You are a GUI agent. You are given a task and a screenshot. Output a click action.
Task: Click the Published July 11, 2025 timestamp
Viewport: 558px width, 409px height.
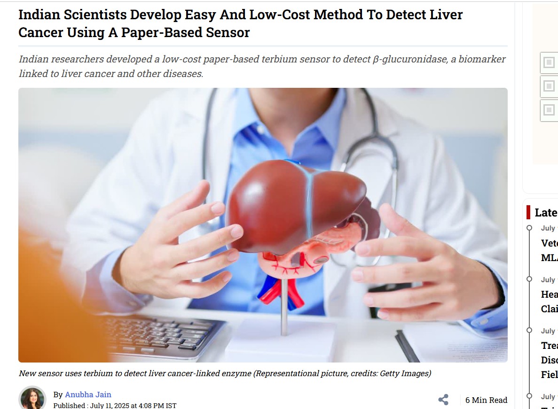point(115,405)
